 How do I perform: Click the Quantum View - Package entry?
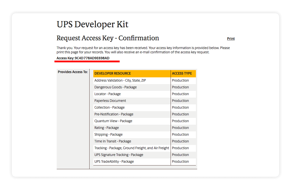point(113,121)
